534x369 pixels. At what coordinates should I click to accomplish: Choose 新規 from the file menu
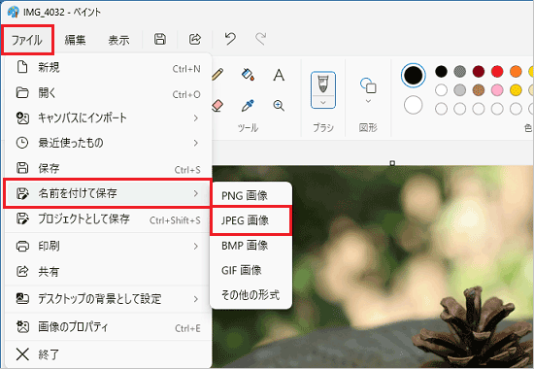pos(109,67)
